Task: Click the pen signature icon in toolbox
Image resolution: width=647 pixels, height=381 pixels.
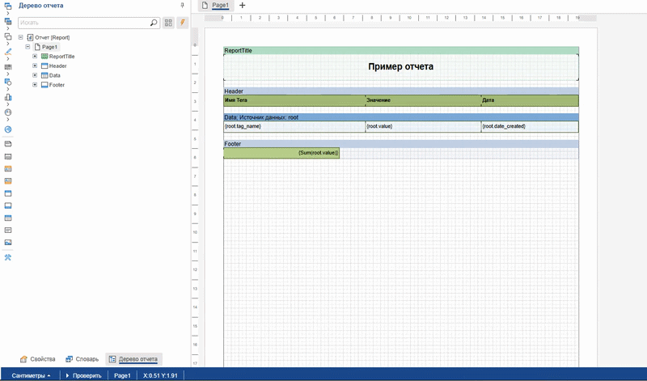Action: pos(8,51)
